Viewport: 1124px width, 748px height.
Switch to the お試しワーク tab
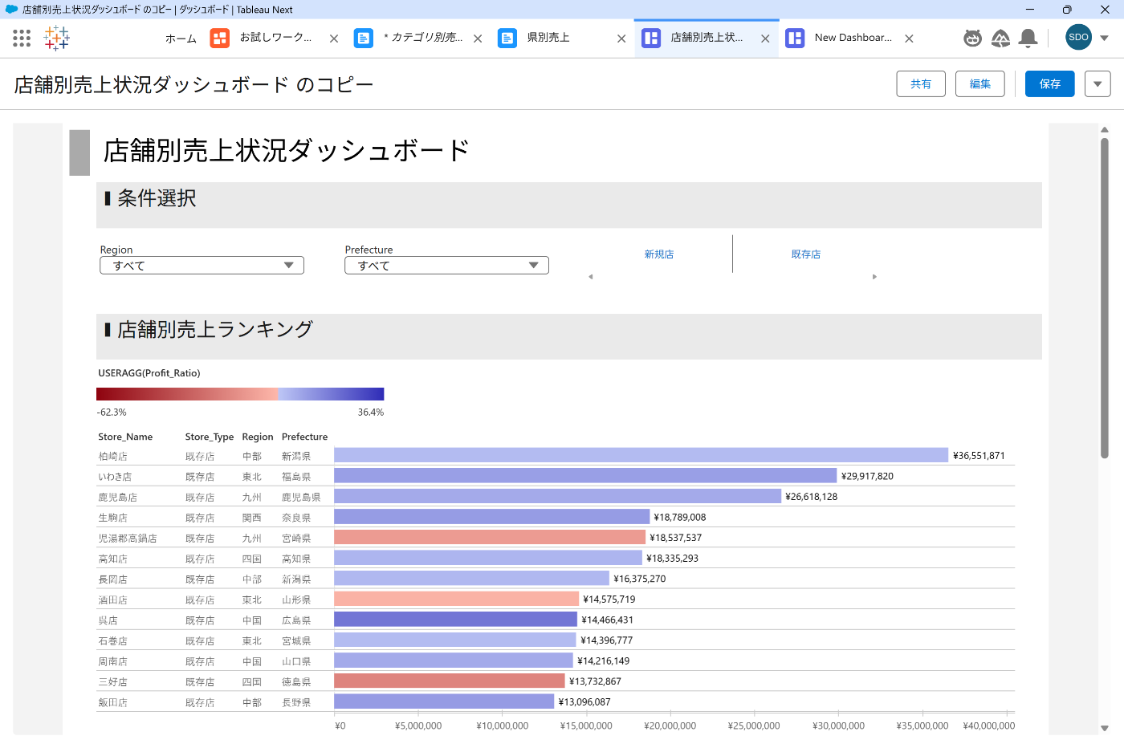(275, 38)
